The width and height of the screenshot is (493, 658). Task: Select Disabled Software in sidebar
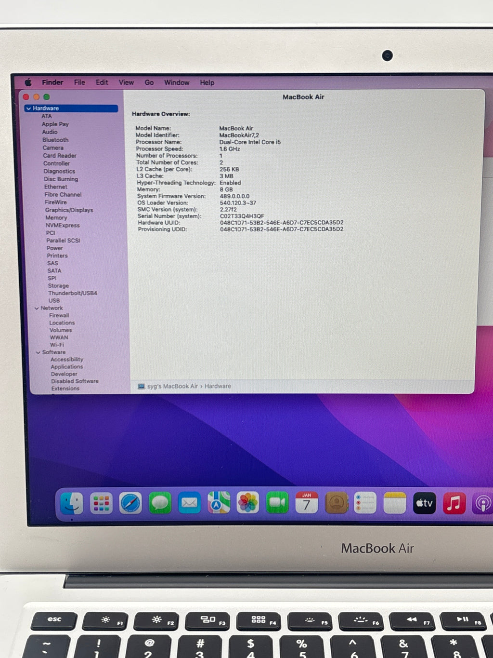click(x=75, y=381)
